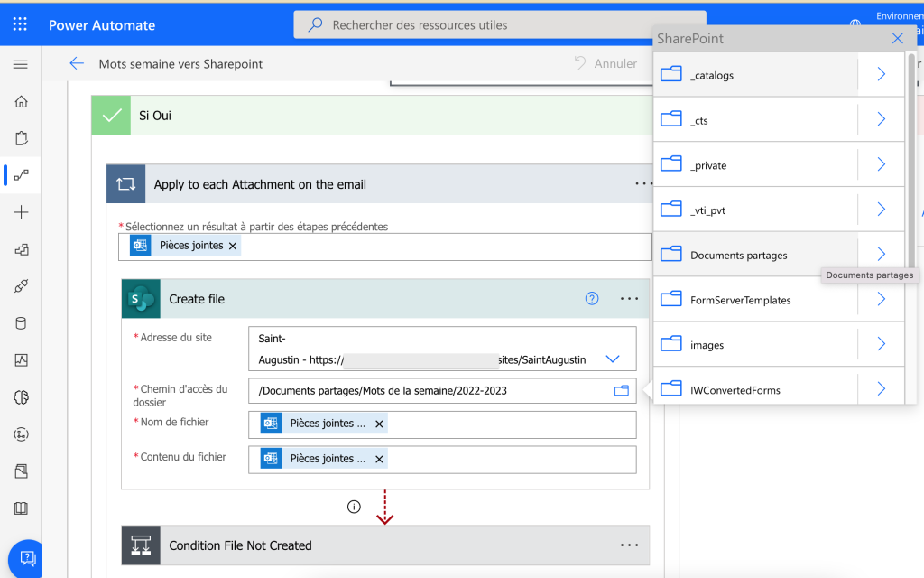The width and height of the screenshot is (924, 578).
Task: Expand the FormServerTemplates folder chevron
Action: tap(881, 299)
